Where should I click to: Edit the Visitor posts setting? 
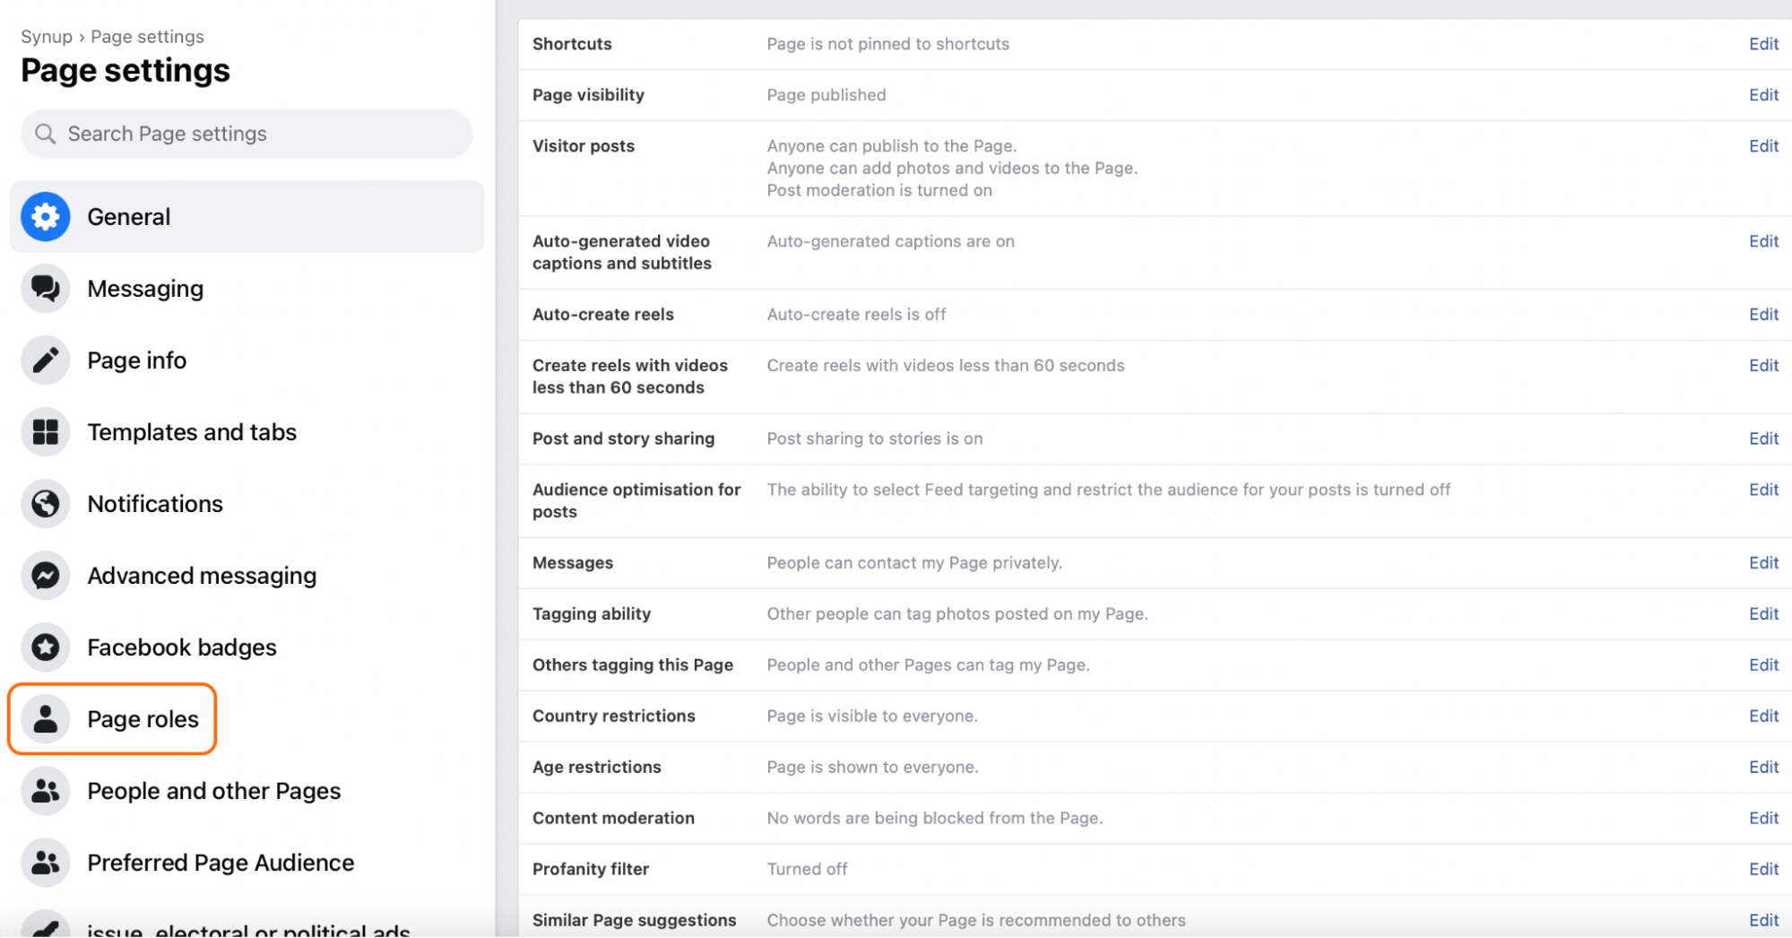tap(1763, 146)
